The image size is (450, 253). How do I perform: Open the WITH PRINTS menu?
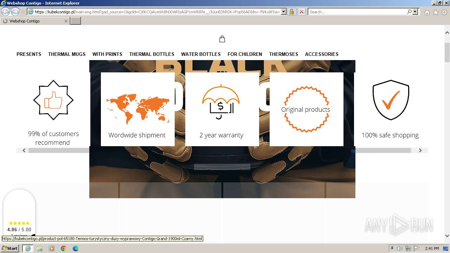point(107,54)
